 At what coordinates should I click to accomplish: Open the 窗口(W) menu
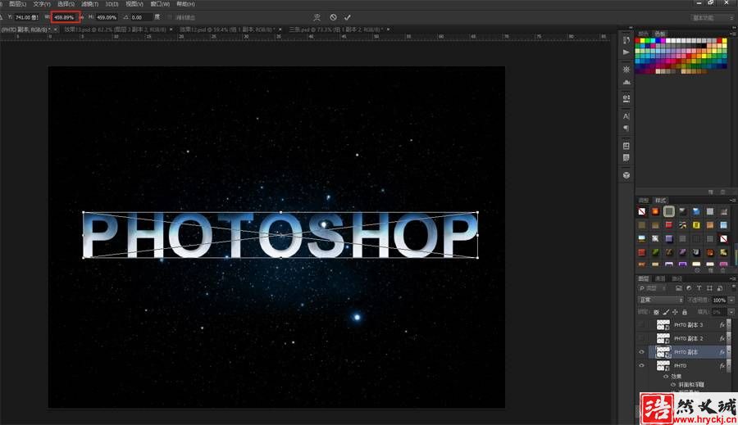(160, 4)
